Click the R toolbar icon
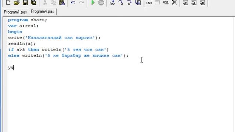 tap(202, 3)
